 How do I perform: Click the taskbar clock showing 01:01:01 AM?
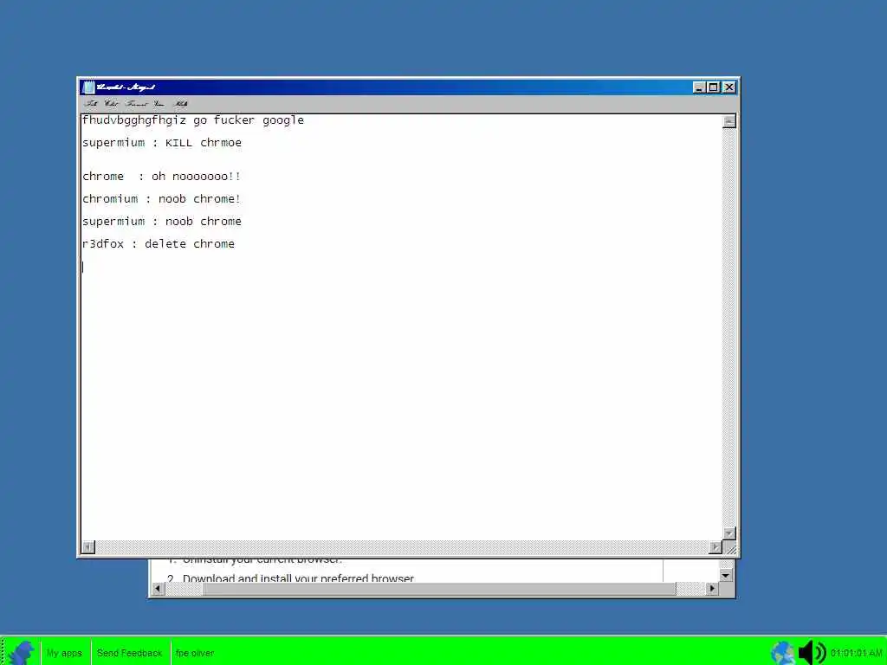(857, 653)
